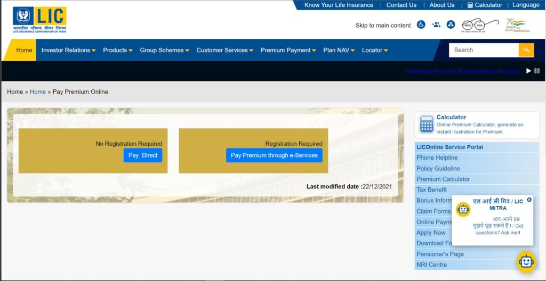Expand Investor Relations menu
Image resolution: width=546 pixels, height=281 pixels.
pyautogui.click(x=69, y=50)
